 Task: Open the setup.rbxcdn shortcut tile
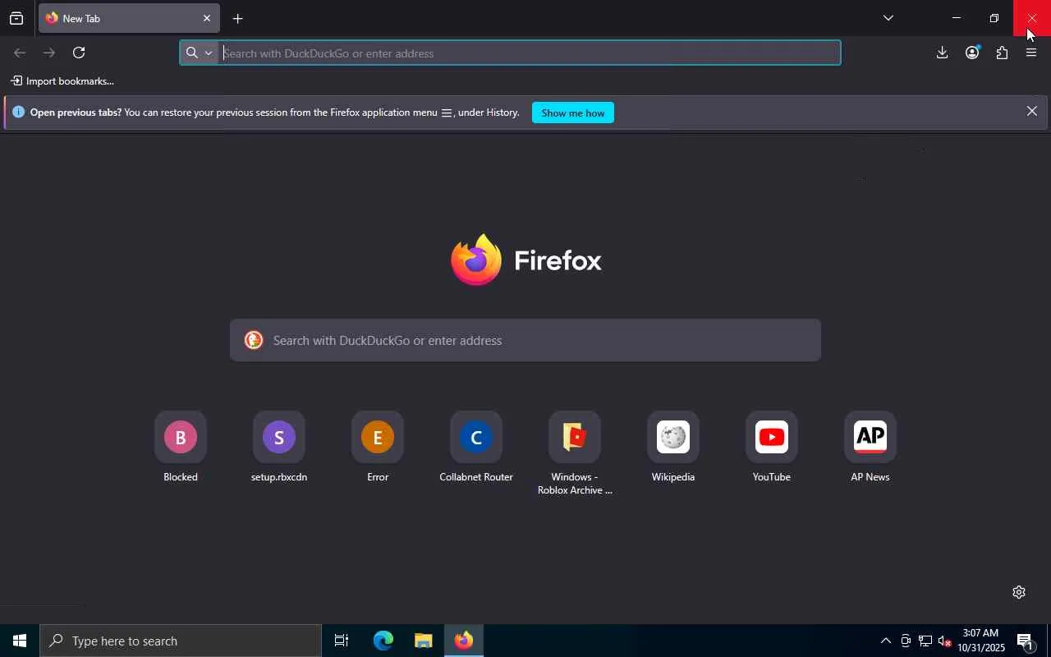point(279,447)
